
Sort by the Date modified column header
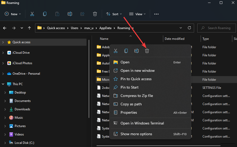[174, 39]
